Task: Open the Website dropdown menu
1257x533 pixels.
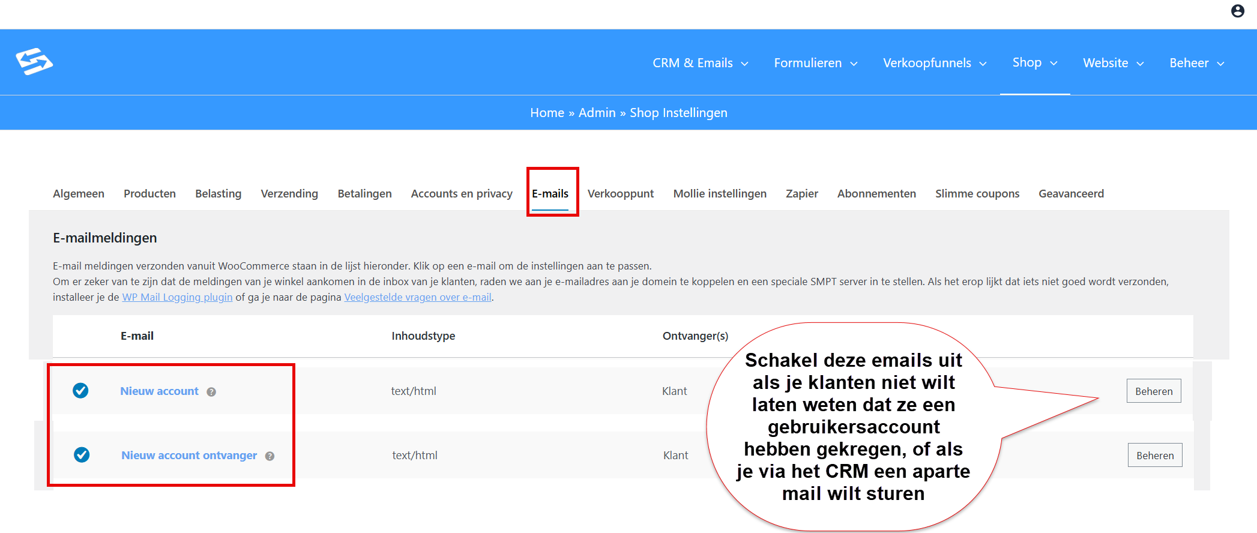Action: point(1113,63)
